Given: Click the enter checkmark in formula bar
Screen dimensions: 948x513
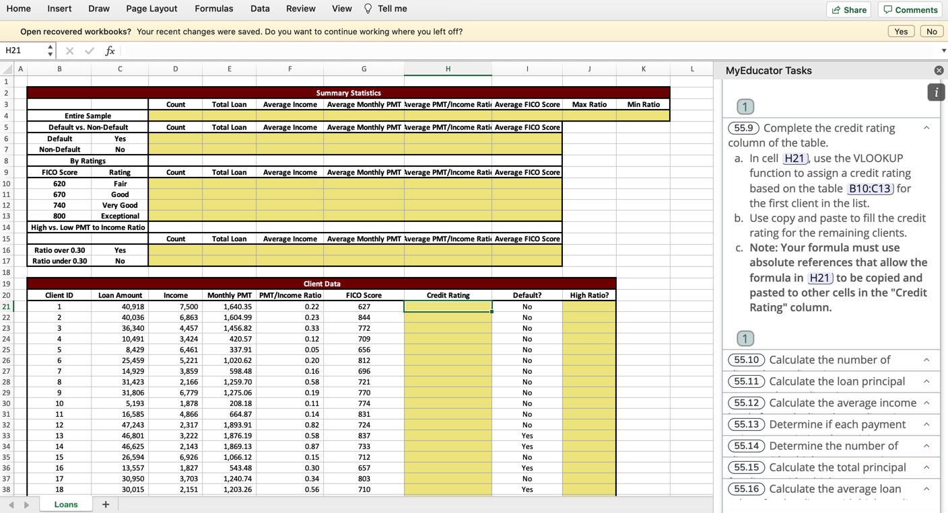Looking at the screenshot, I should (90, 50).
